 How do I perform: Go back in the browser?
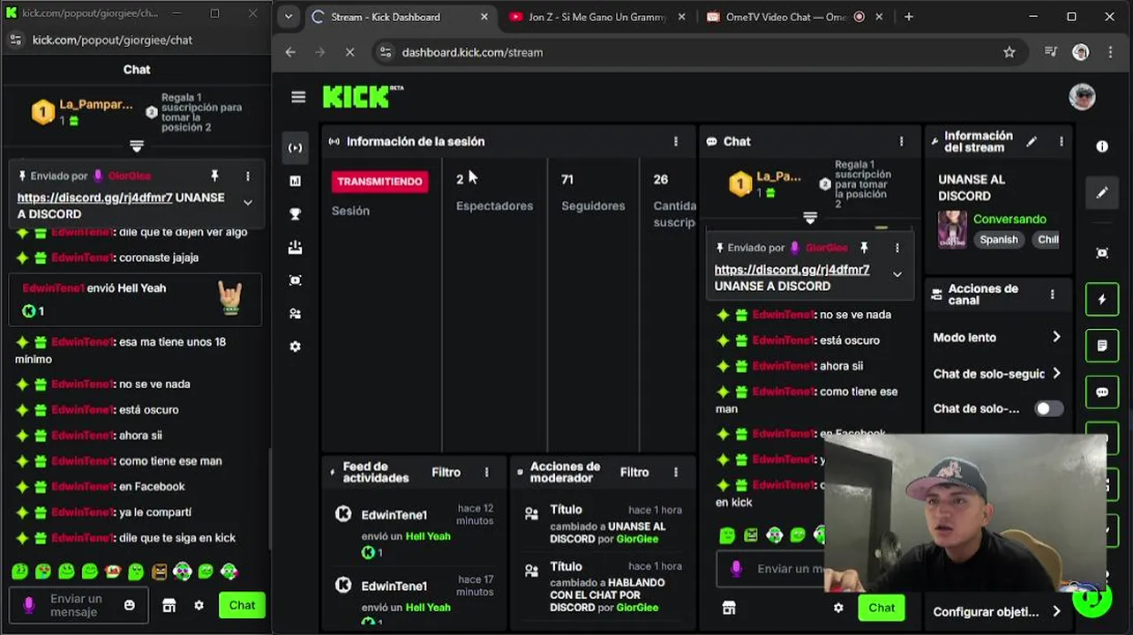pyautogui.click(x=290, y=52)
